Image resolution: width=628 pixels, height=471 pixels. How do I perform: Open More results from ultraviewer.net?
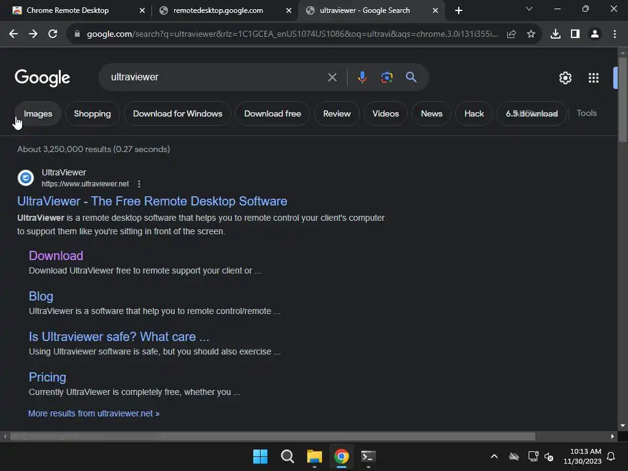94,413
